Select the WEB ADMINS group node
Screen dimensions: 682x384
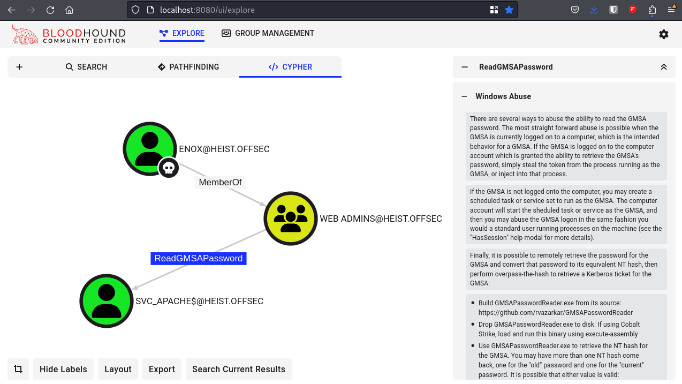(291, 219)
